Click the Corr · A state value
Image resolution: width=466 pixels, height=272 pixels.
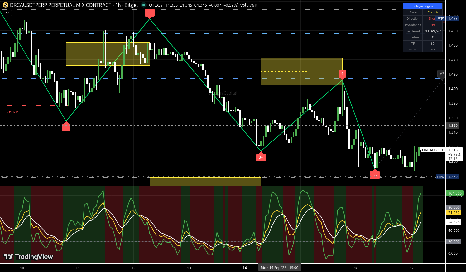pos(432,12)
